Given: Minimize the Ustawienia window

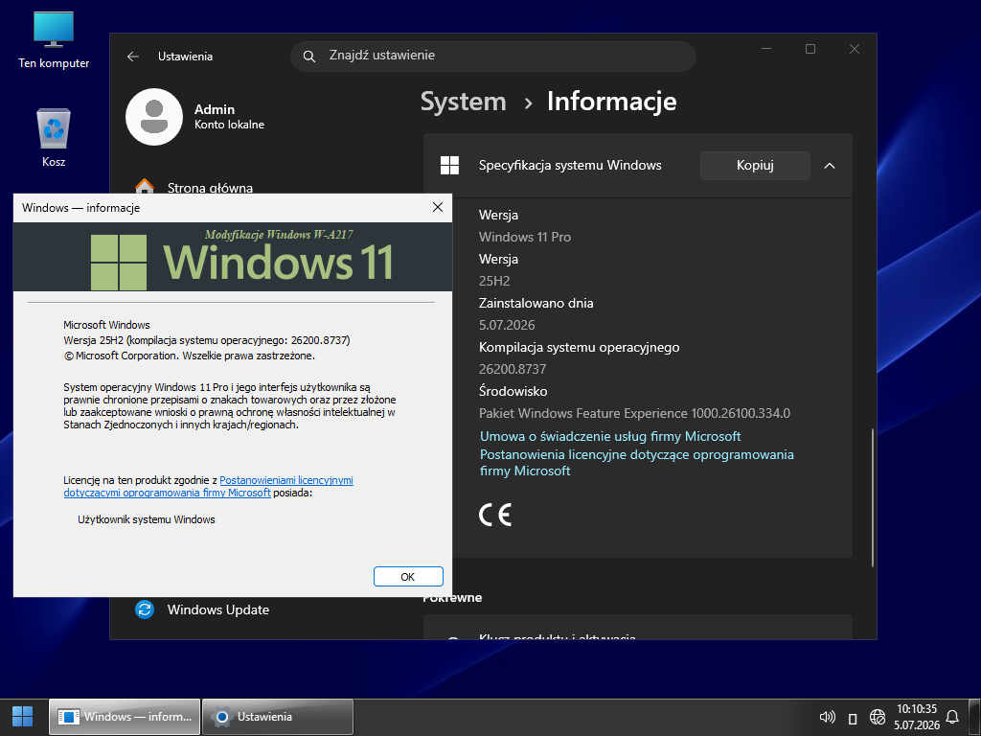Looking at the screenshot, I should pyautogui.click(x=766, y=49).
